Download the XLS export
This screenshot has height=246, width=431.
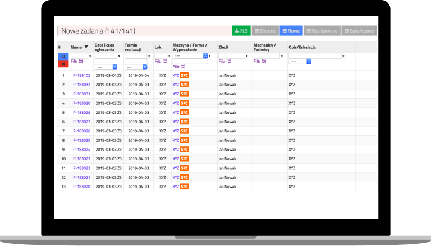(241, 31)
